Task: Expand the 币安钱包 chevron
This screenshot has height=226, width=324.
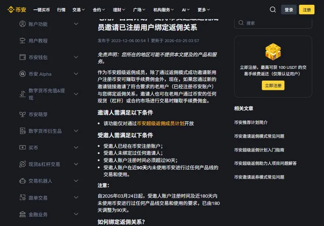Action: coord(76,57)
